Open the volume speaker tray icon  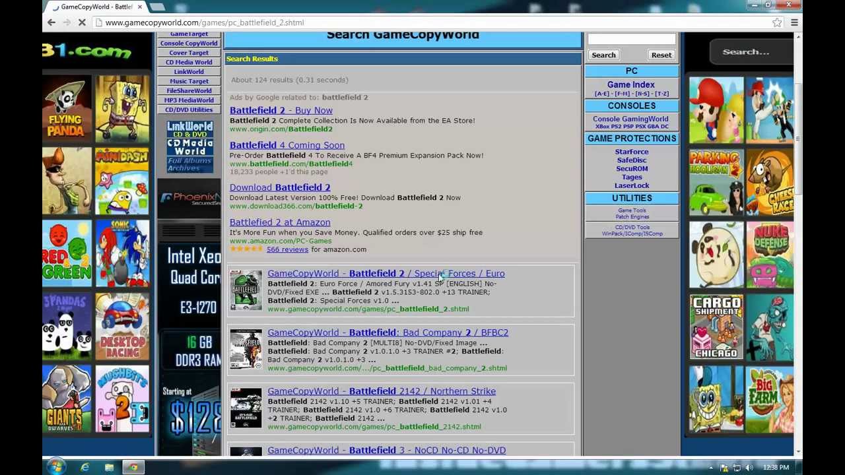pos(749,468)
